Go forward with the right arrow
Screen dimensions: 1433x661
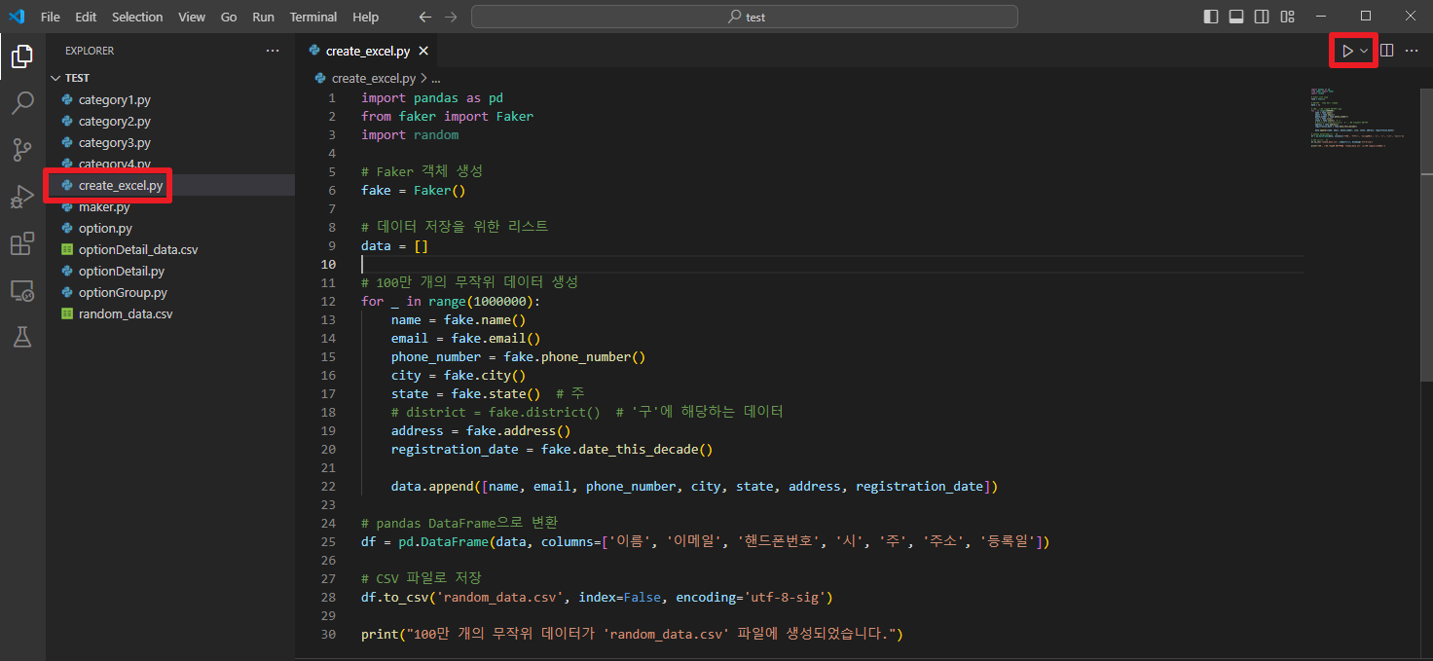[450, 17]
